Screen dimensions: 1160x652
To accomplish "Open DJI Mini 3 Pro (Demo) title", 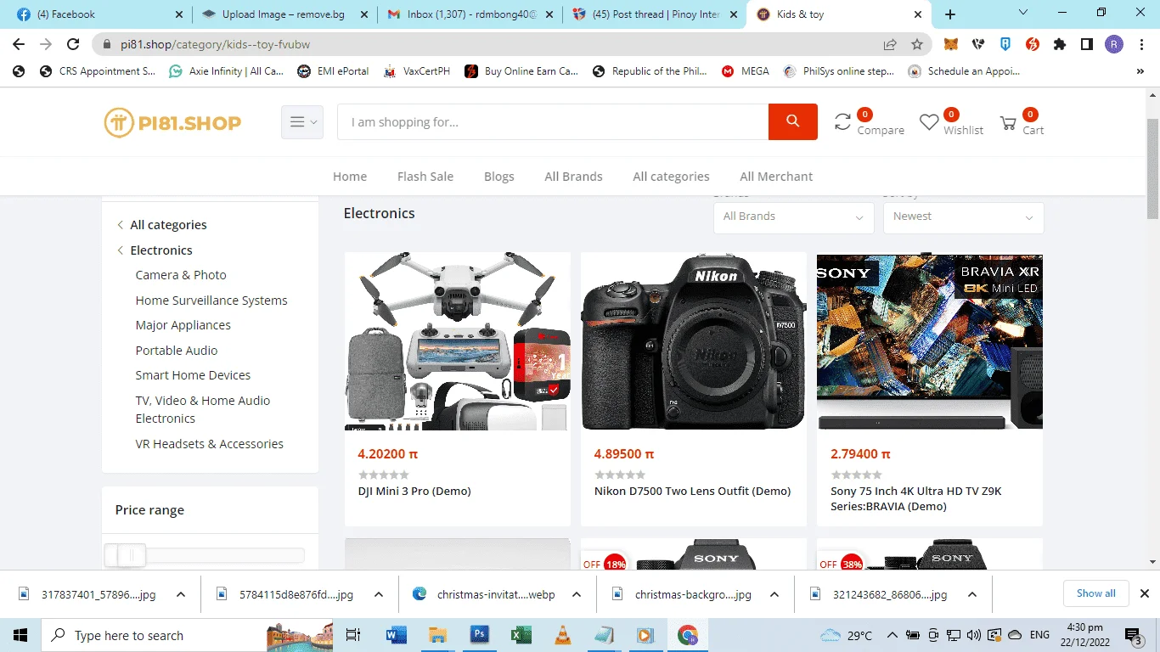I will click(x=414, y=491).
